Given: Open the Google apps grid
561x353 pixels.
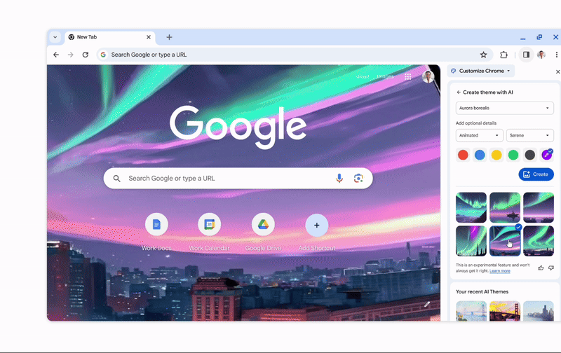Looking at the screenshot, I should click(x=408, y=76).
